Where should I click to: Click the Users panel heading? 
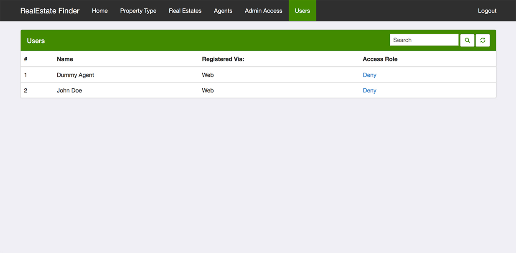click(36, 41)
